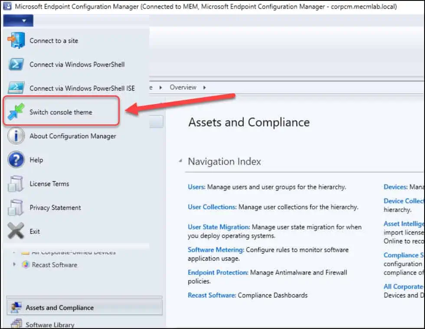Open the Endpoint Protection link
Screen dimensions: 425x329
click(x=218, y=272)
